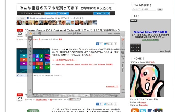Click Save in the Skitch title bar

click(110, 33)
